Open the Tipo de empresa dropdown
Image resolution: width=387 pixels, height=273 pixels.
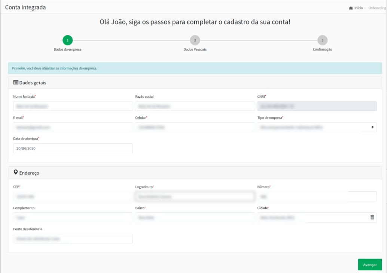pyautogui.click(x=317, y=127)
